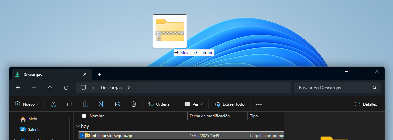This screenshot has width=393, height=140.
Task: Click Descargas in the address bar
Action: [111, 88]
